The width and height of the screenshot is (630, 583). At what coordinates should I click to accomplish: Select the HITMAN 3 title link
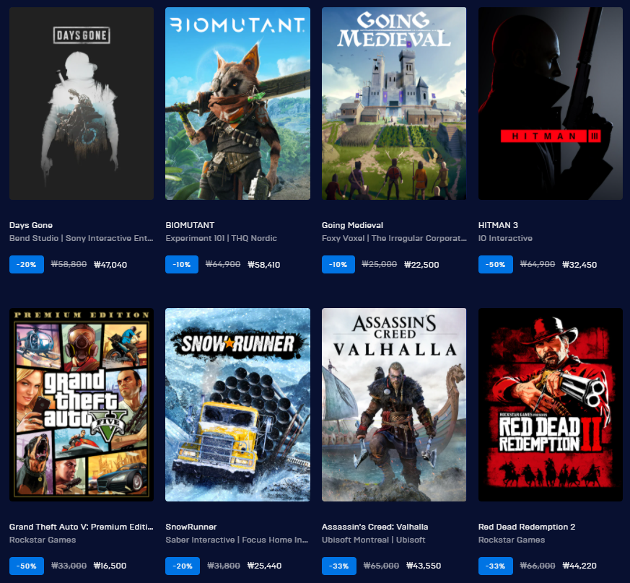click(x=498, y=225)
